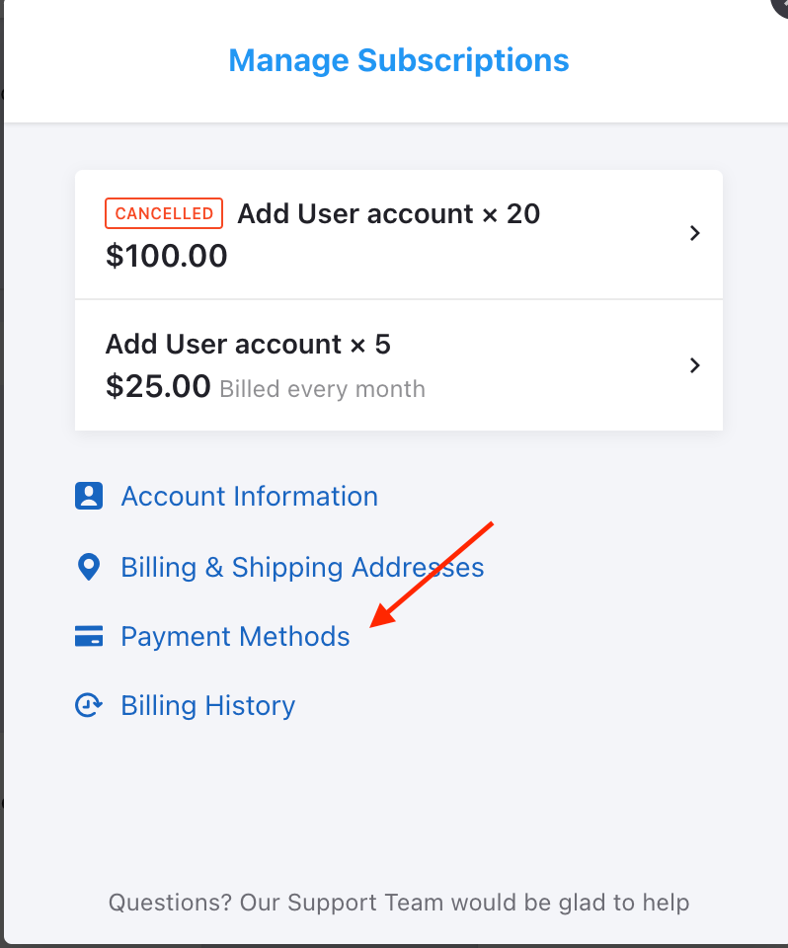Open Account Information link
The width and height of the screenshot is (788, 948).
pos(249,497)
